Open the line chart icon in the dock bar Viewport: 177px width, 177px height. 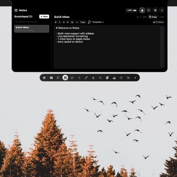point(72,78)
